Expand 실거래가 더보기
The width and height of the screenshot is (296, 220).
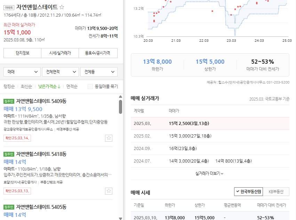pyautogui.click(x=209, y=173)
